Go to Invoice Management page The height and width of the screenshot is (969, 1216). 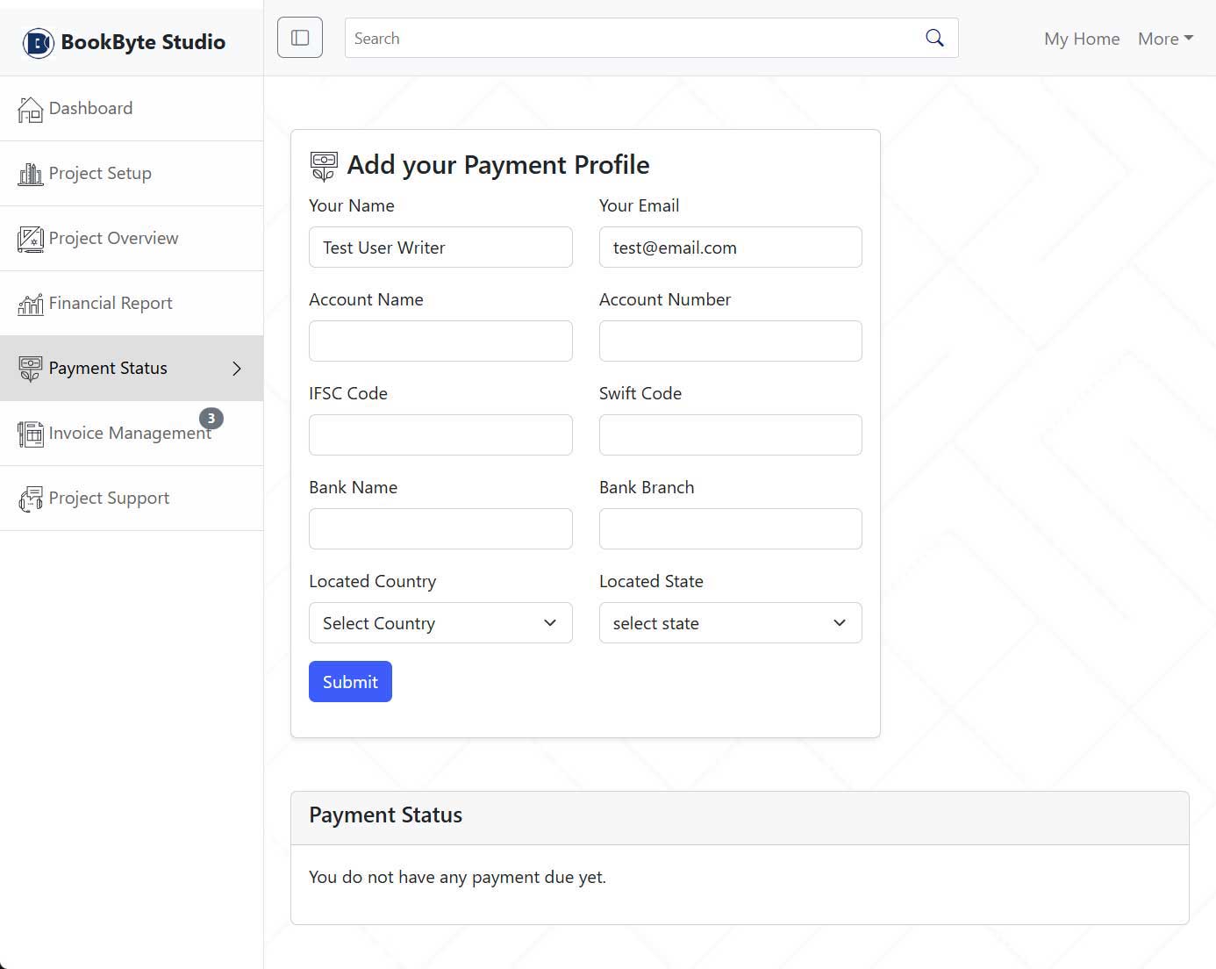[x=129, y=434]
